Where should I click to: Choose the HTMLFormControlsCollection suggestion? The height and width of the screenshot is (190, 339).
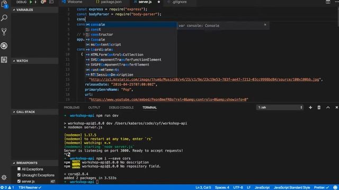[x=131, y=55]
